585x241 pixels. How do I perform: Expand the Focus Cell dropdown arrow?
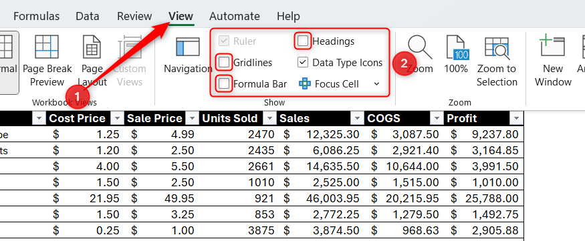click(x=376, y=84)
